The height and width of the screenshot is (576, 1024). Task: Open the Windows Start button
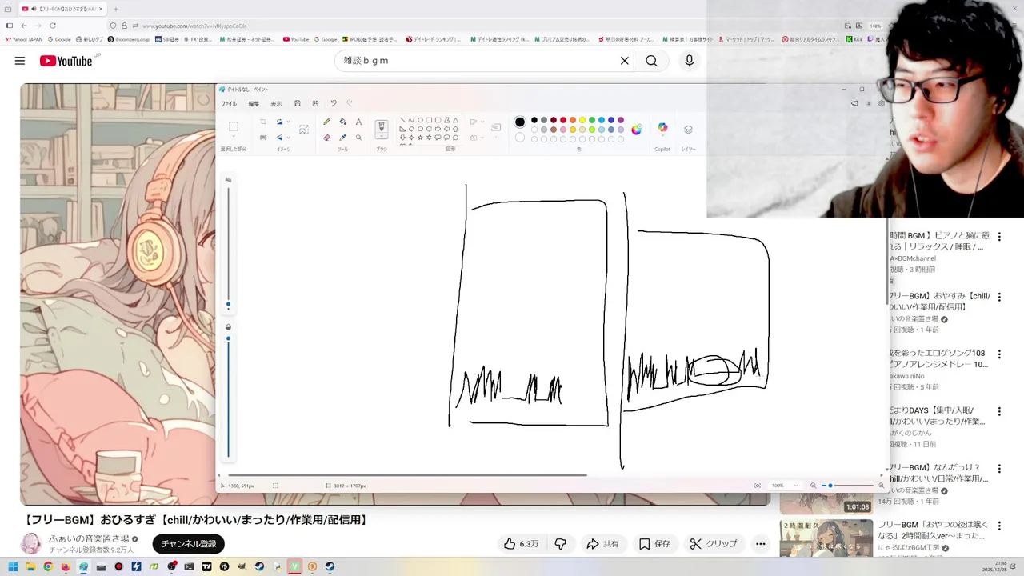(x=13, y=566)
